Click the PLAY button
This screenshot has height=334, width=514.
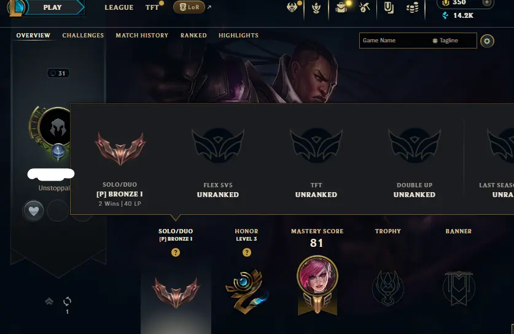(x=52, y=7)
